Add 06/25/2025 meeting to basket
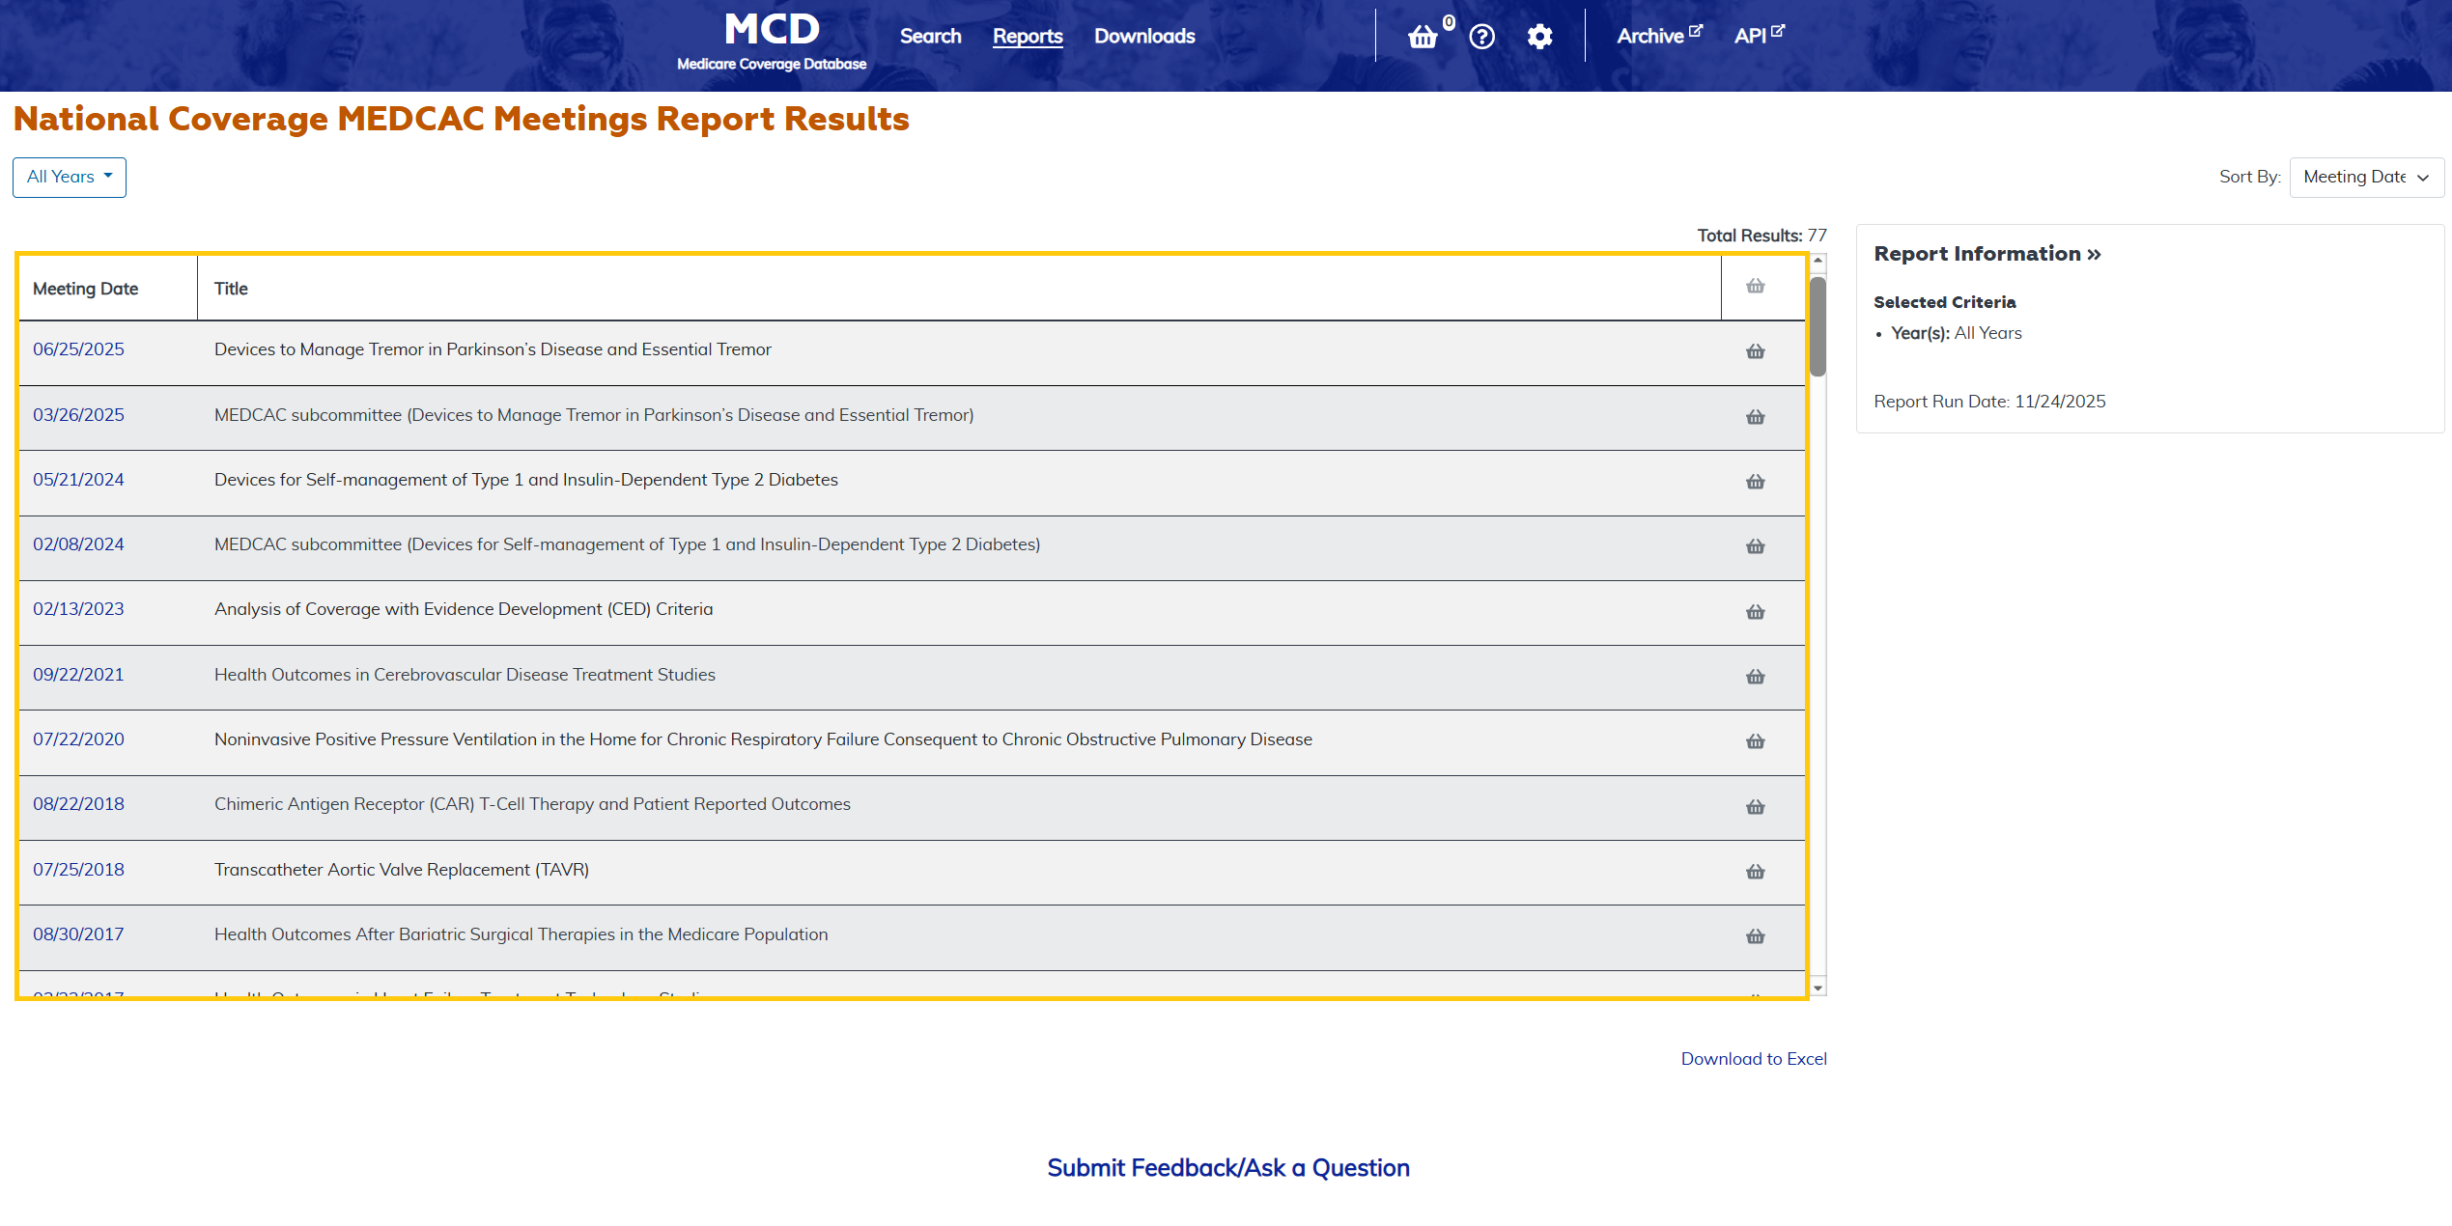The width and height of the screenshot is (2452, 1226). [x=1755, y=351]
